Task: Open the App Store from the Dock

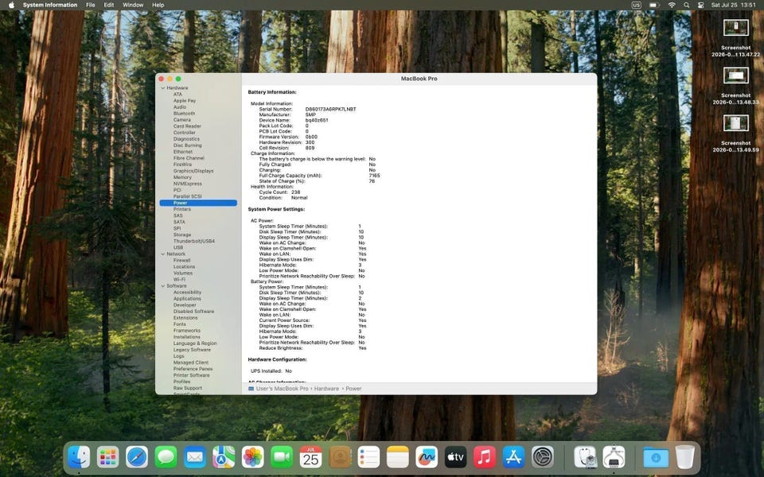Action: pos(513,458)
